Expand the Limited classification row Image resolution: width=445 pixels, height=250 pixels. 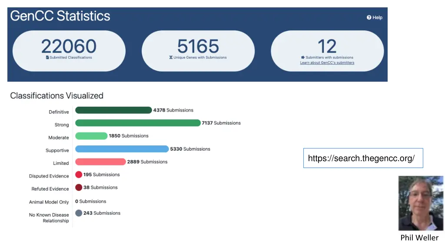[61, 163]
